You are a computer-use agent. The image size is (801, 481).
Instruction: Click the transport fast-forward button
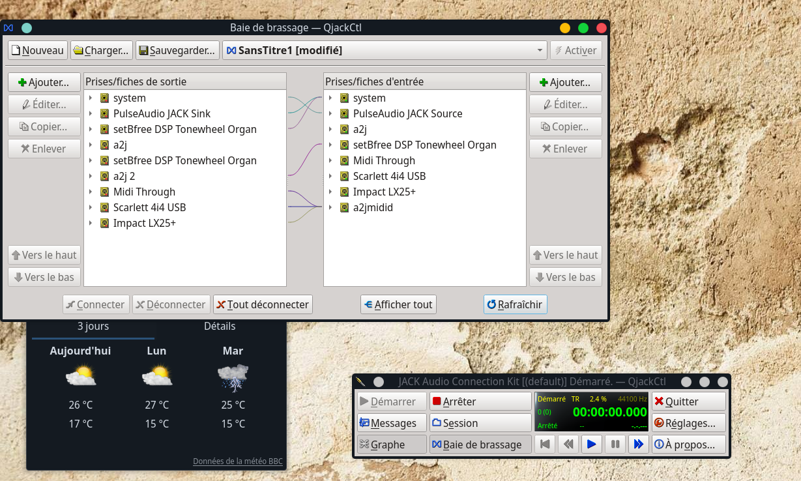click(x=638, y=445)
